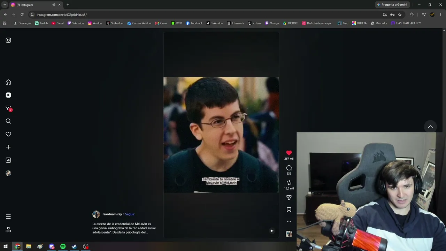Open the rakiduam.ray profile username
446x251 pixels.
click(x=112, y=214)
